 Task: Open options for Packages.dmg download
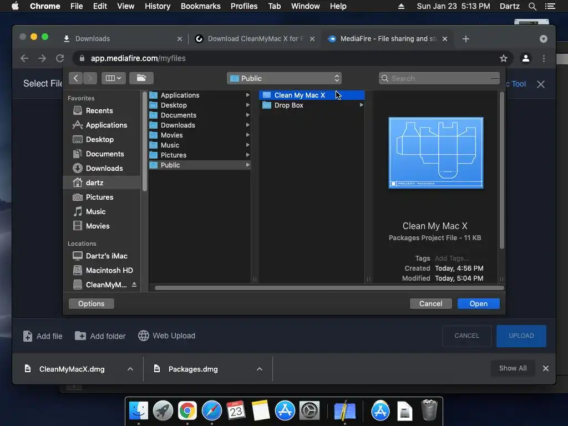(x=260, y=369)
